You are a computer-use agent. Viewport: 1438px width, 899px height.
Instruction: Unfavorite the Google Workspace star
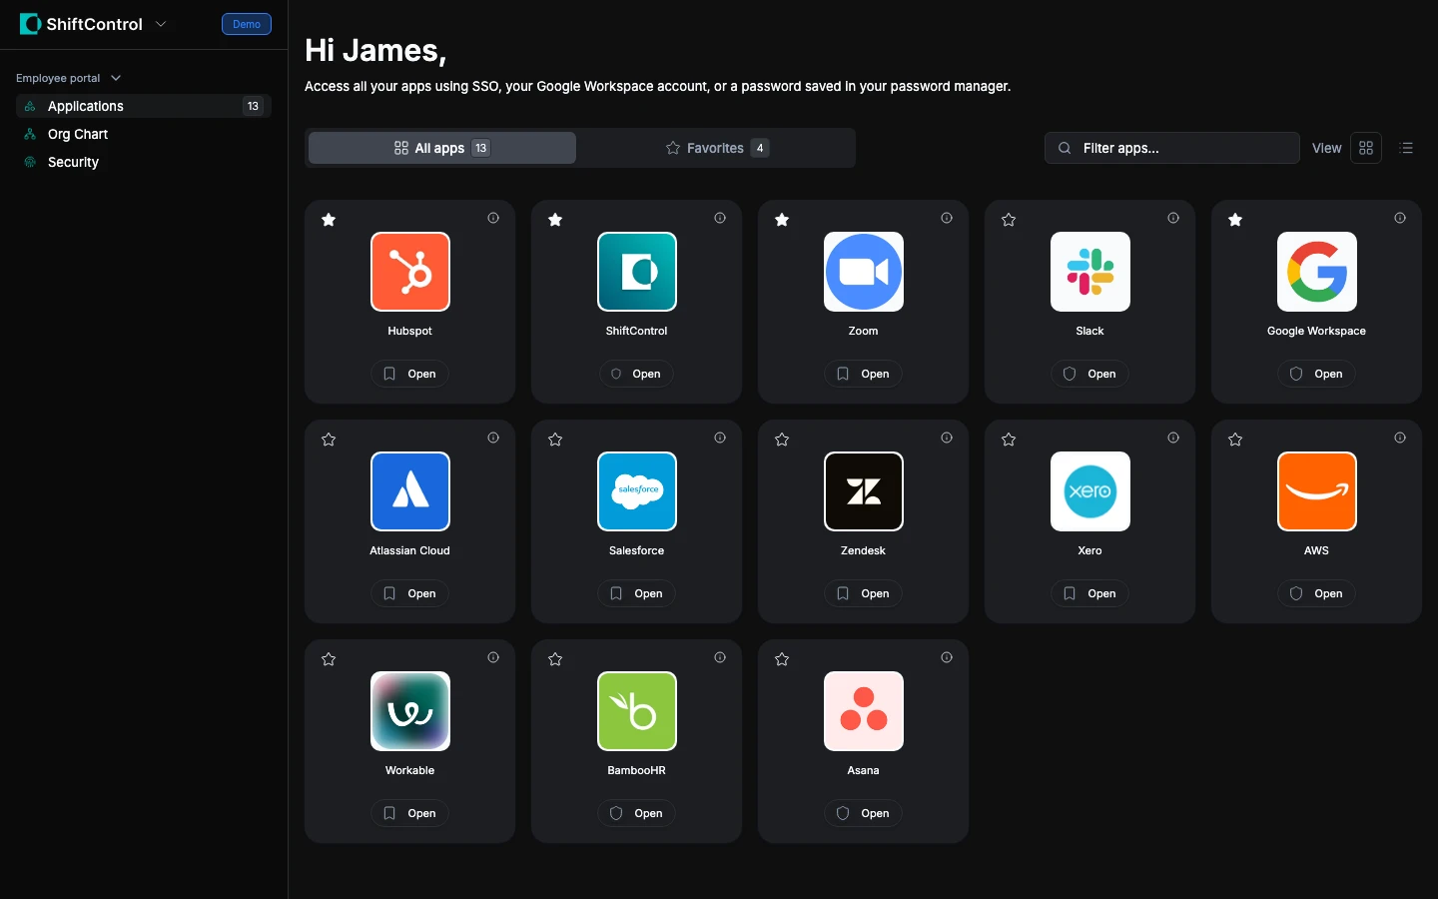coord(1235,220)
